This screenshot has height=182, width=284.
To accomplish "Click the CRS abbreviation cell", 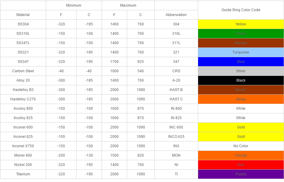I will click(x=176, y=71).
